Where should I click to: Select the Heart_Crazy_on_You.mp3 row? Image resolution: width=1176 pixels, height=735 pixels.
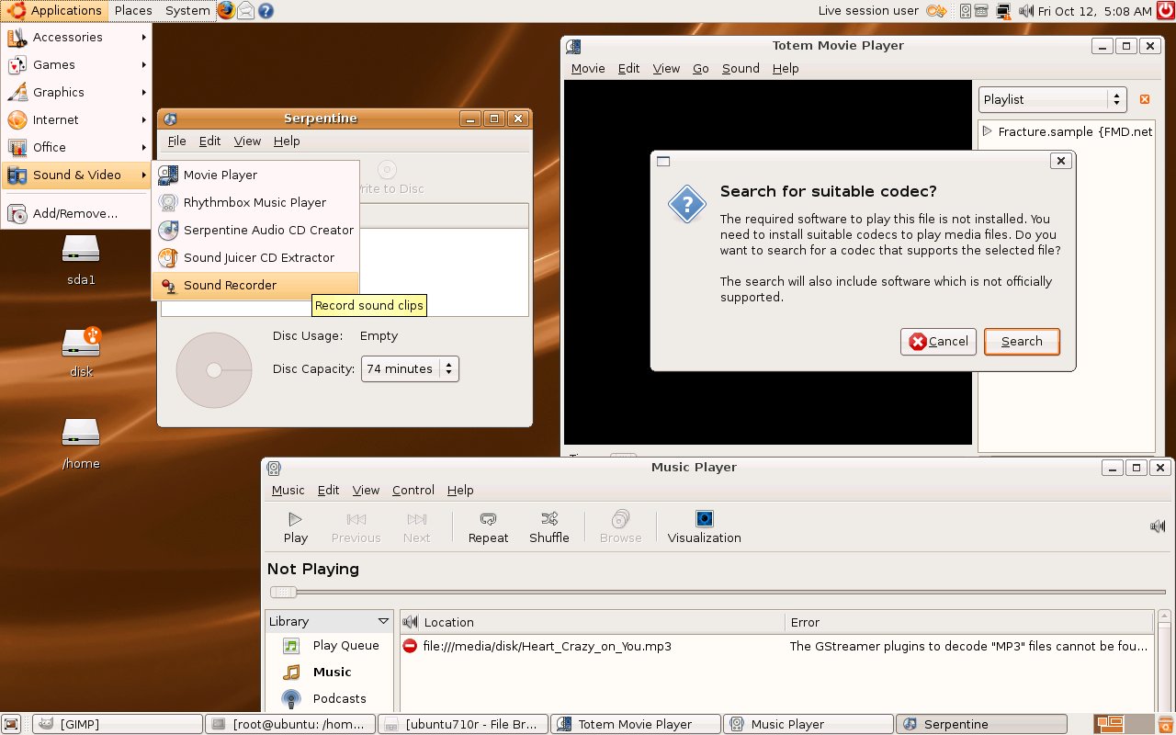coord(777,646)
